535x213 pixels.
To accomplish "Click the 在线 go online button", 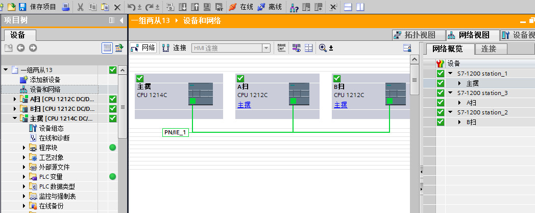I will (241, 7).
